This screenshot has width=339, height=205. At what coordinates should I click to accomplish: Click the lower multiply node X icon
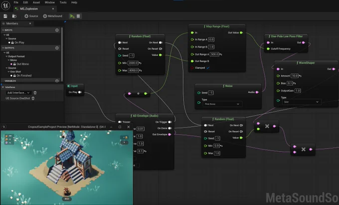click(303, 149)
